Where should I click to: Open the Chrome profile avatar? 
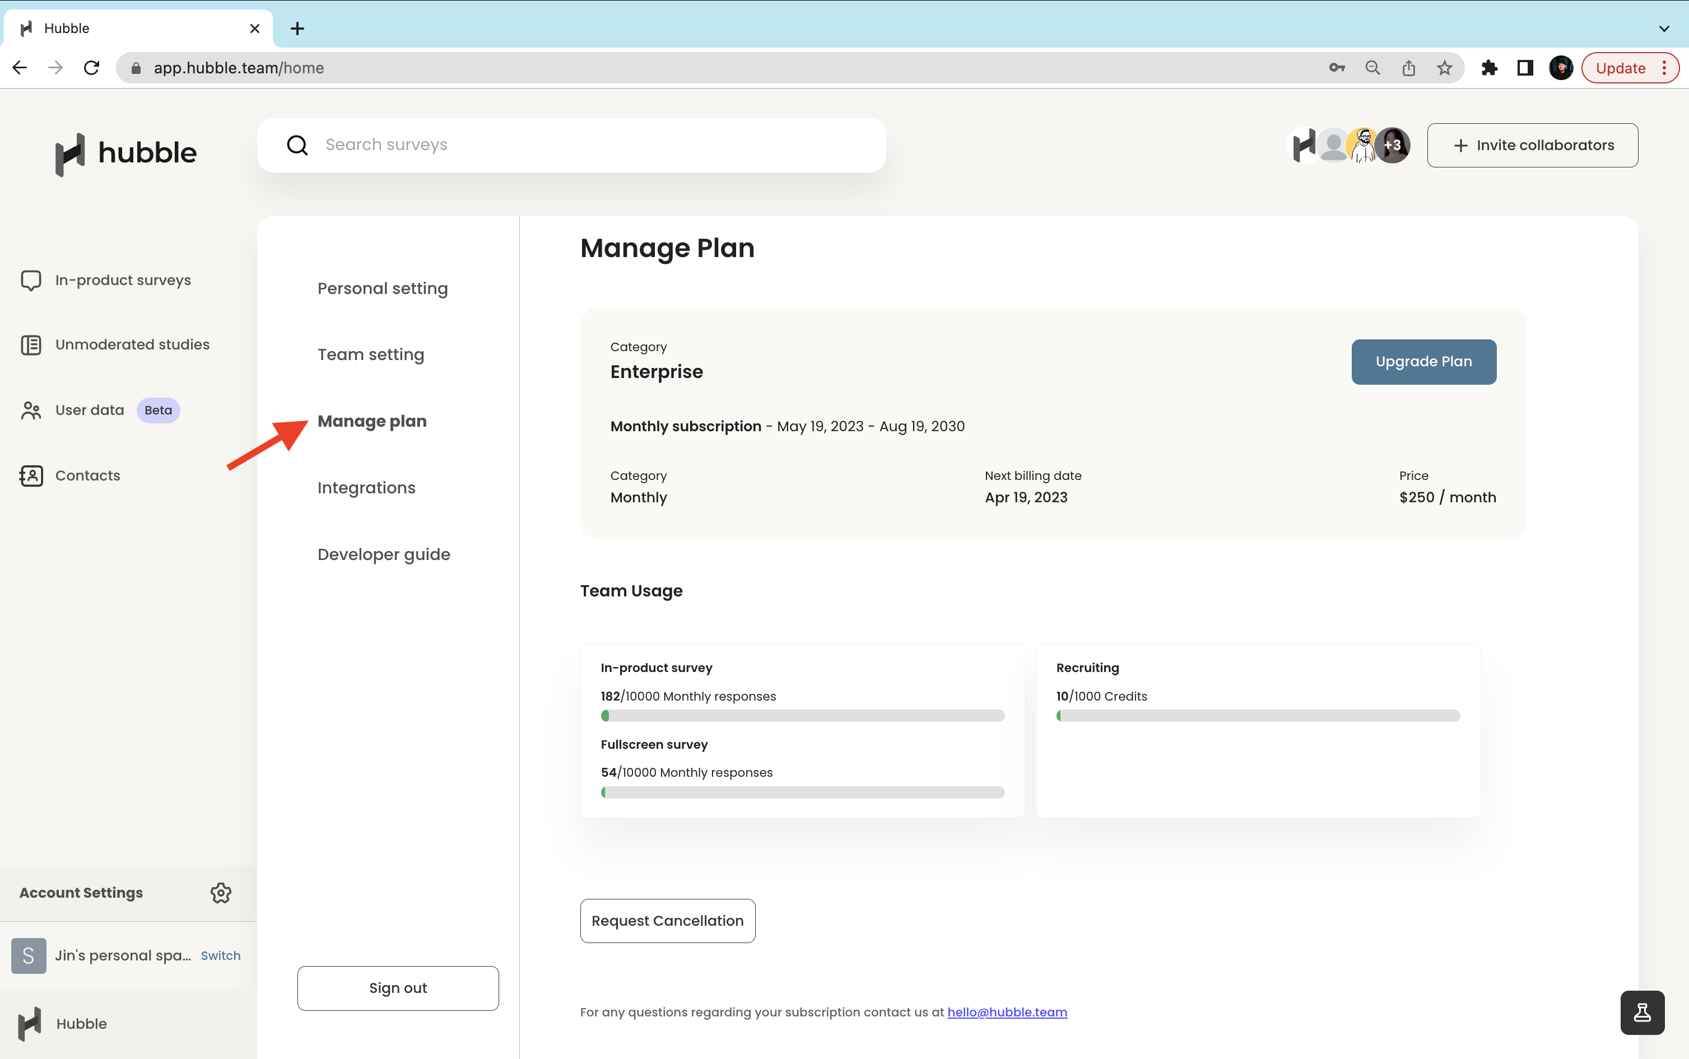click(x=1561, y=68)
